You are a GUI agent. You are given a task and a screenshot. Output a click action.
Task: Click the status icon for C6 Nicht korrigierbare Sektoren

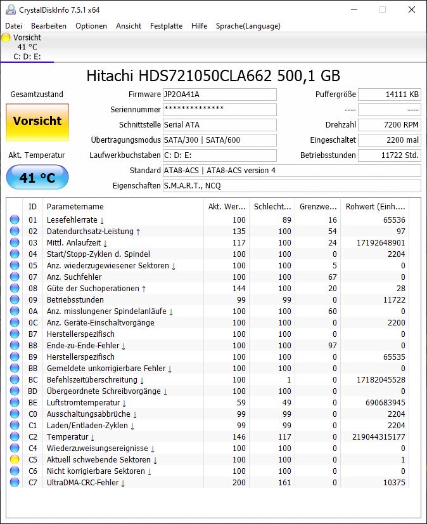coord(15,471)
